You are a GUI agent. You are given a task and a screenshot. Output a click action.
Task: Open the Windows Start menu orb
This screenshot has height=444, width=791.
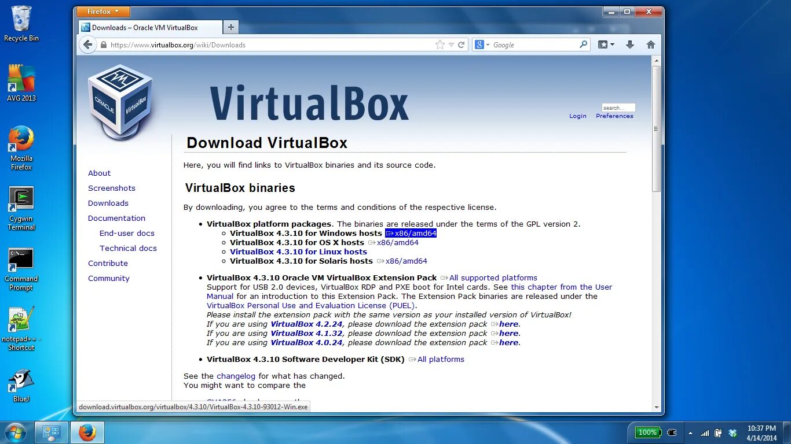[15, 432]
